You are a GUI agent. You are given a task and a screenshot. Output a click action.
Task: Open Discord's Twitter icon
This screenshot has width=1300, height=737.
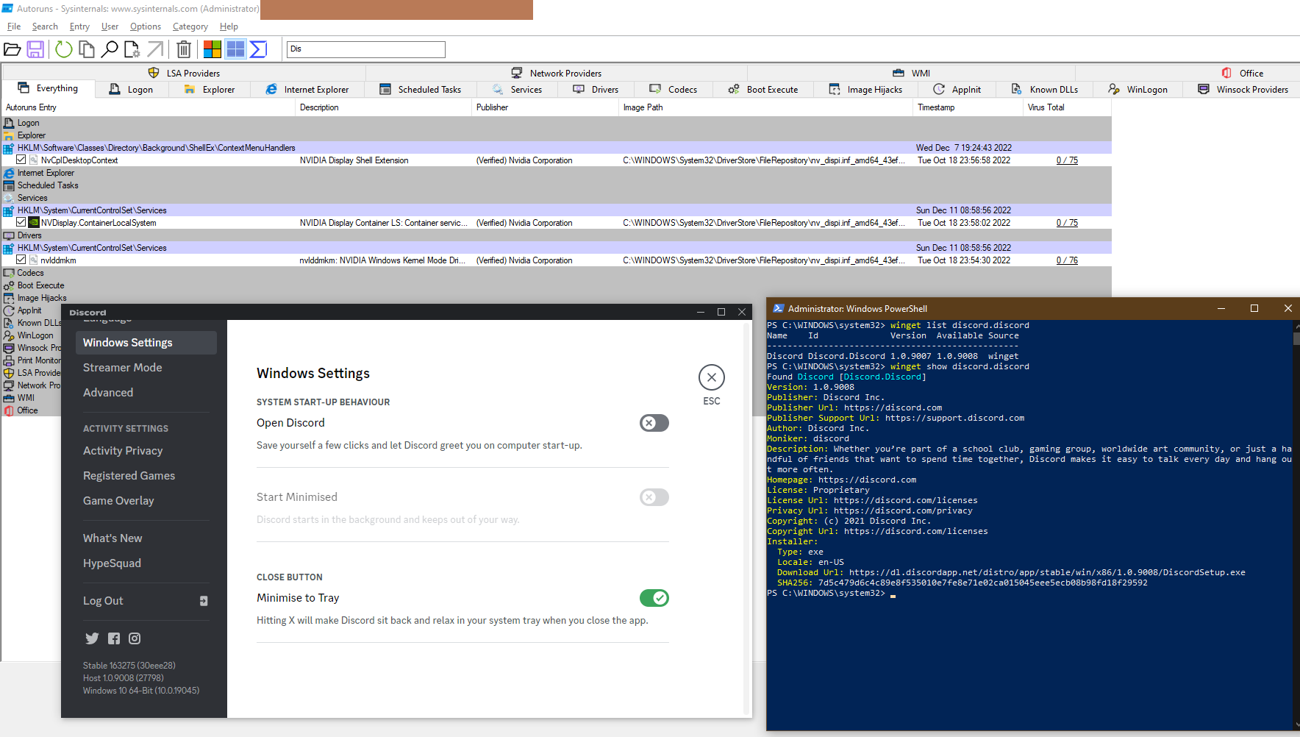(x=92, y=638)
